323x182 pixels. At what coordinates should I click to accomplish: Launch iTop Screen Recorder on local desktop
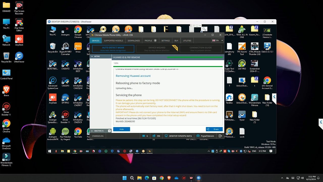coord(19,8)
